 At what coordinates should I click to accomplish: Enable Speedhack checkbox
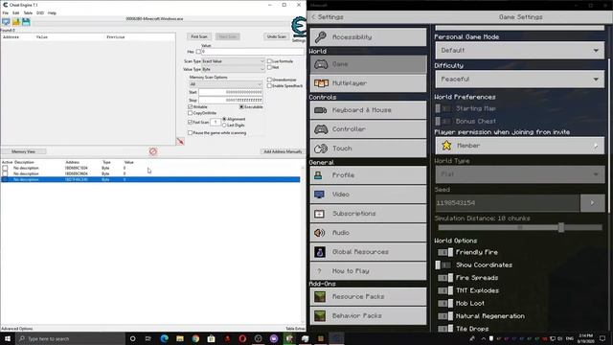(269, 85)
